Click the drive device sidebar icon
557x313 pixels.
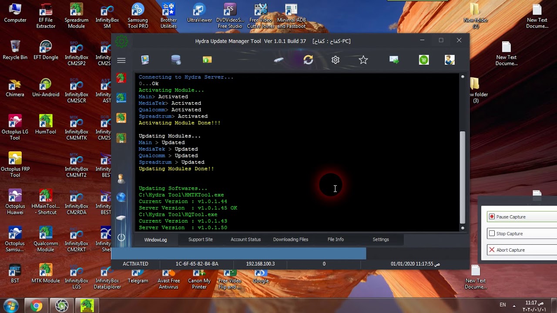point(121,217)
